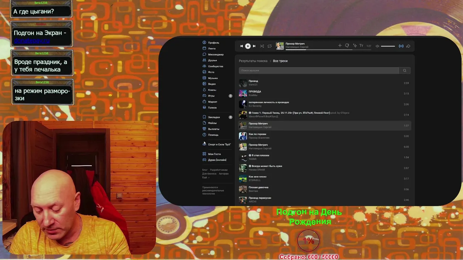Open Закладки bookmarks icon

click(x=204, y=117)
